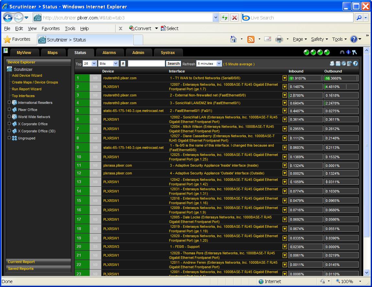Image resolution: width=372 pixels, height=287 pixels.
Task: Click the clock schedule icon in the Status toolbar
Action: point(344,63)
